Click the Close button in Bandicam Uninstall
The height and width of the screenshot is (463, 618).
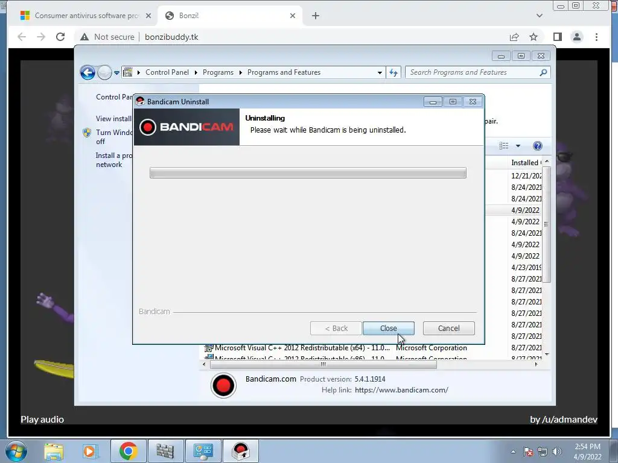coord(388,329)
